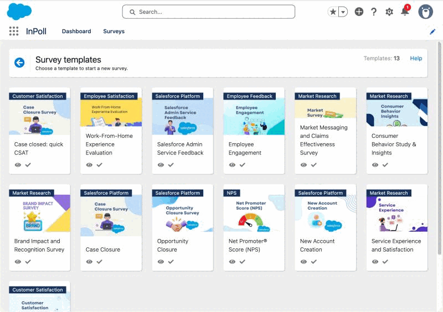Select Case closed: quick CSAT with checkmark
Screen dimensions: 443x312
[28, 165]
